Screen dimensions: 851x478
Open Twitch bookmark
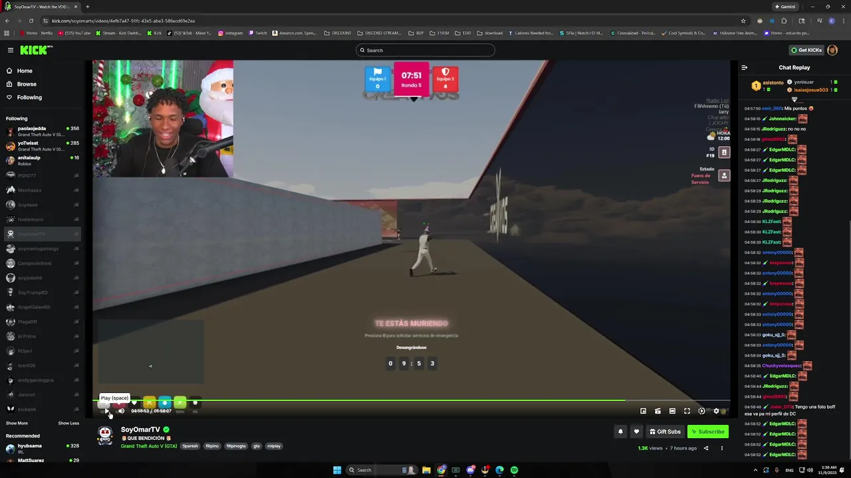tap(258, 33)
